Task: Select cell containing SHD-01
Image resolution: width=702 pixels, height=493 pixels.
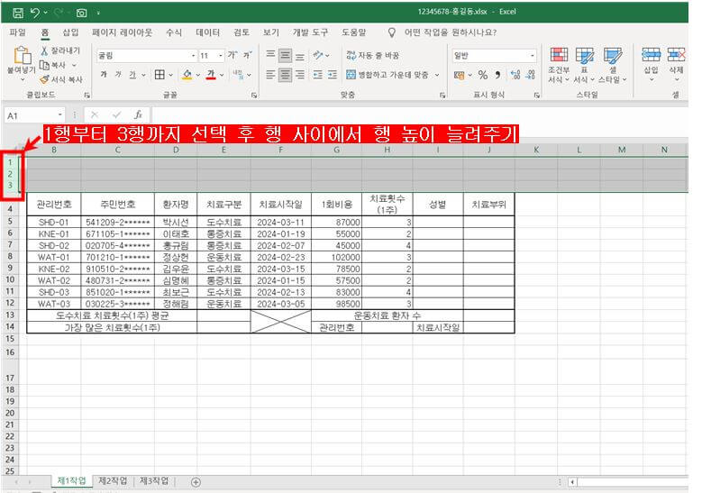Action: (x=54, y=222)
